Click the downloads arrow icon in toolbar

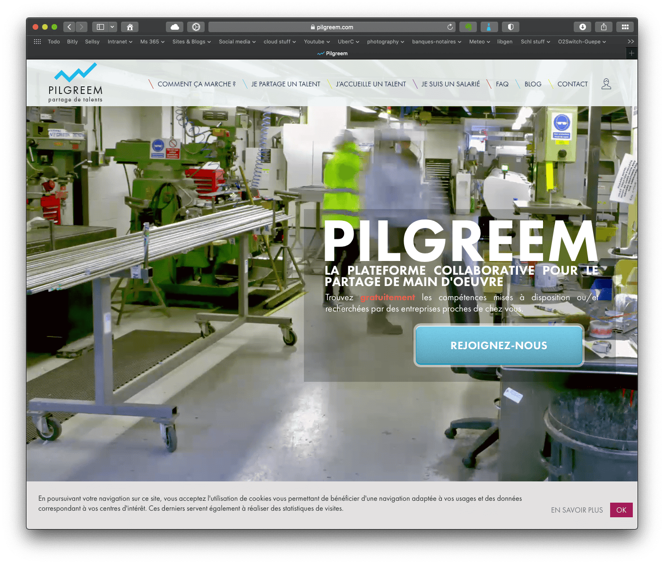583,27
